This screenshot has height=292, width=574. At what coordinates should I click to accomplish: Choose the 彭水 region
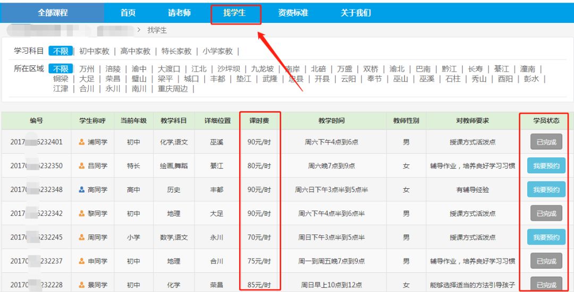[531, 79]
